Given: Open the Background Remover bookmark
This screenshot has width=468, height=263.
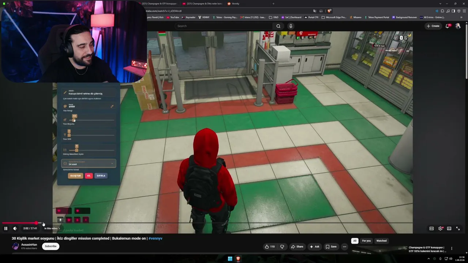Looking at the screenshot, I should (404, 17).
